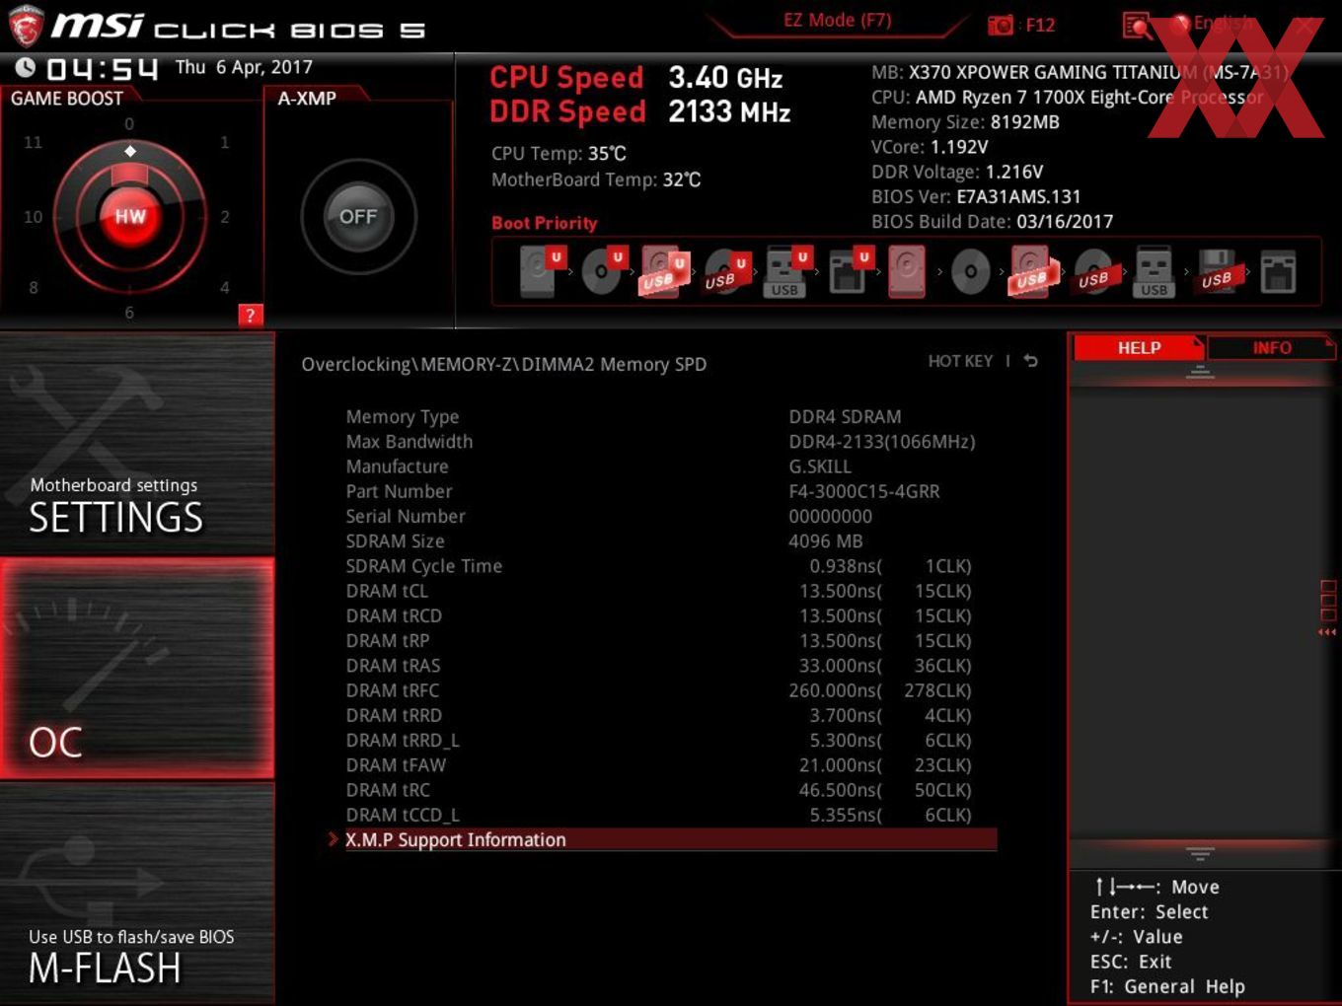Select the legacy CD/DVD boot device
Viewport: 1342px width, 1006px height.
click(x=970, y=271)
